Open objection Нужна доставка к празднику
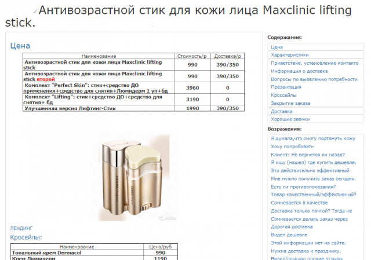The height and width of the screenshot is (260, 371). click(305, 251)
